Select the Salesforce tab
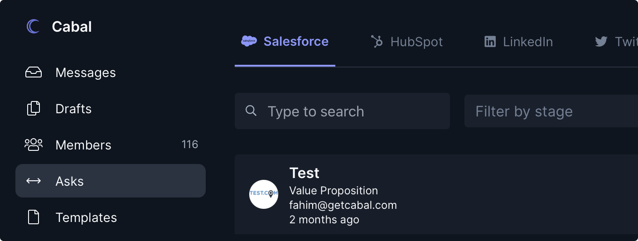The image size is (638, 241). point(285,42)
